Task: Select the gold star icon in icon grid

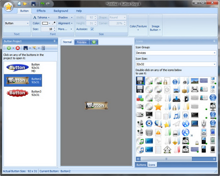Action: point(158,107)
